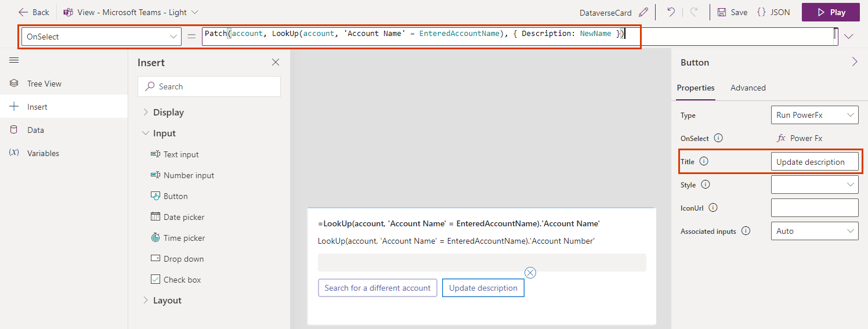Image resolution: width=868 pixels, height=329 pixels.
Task: Click the purple Play button
Action: [831, 12]
